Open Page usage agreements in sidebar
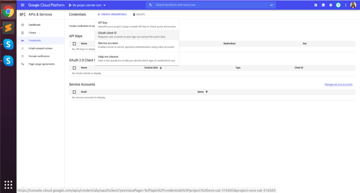 [42, 64]
